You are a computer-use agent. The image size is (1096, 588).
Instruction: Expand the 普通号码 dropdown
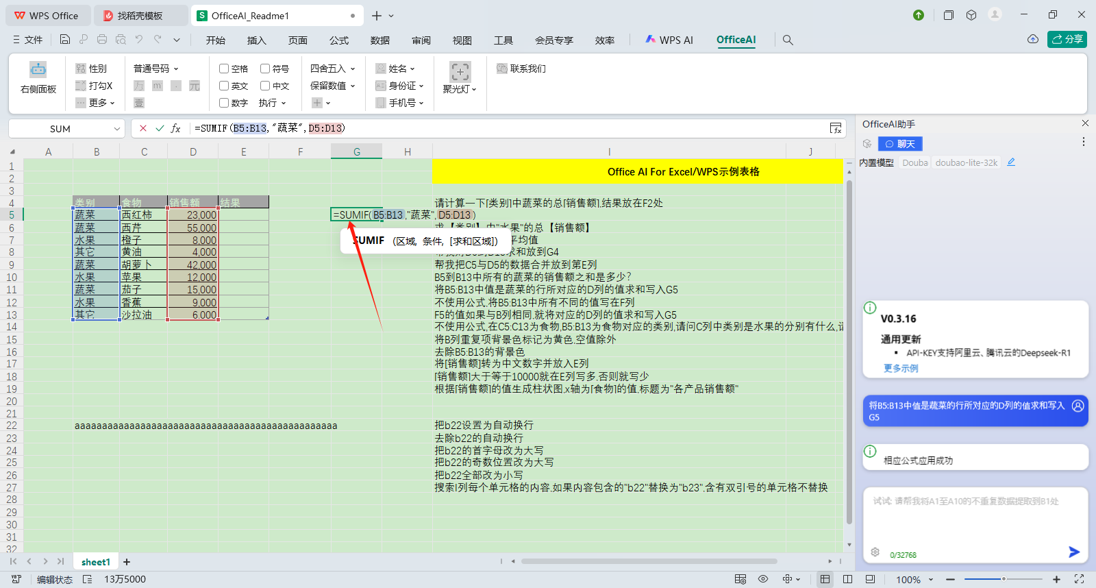(156, 69)
